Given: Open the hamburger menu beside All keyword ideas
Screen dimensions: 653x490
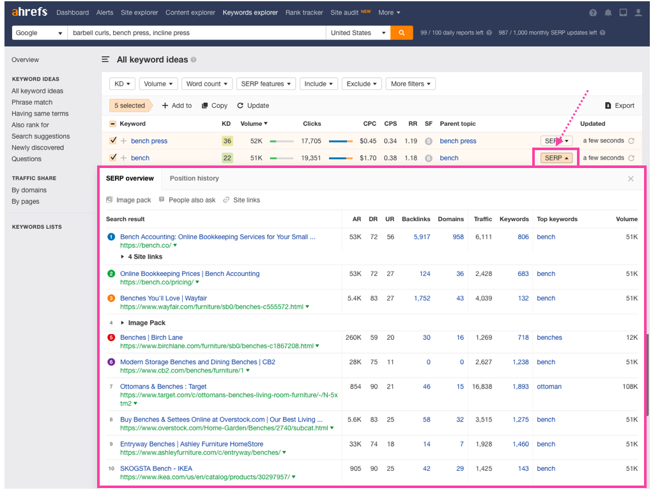Looking at the screenshot, I should tap(105, 59).
